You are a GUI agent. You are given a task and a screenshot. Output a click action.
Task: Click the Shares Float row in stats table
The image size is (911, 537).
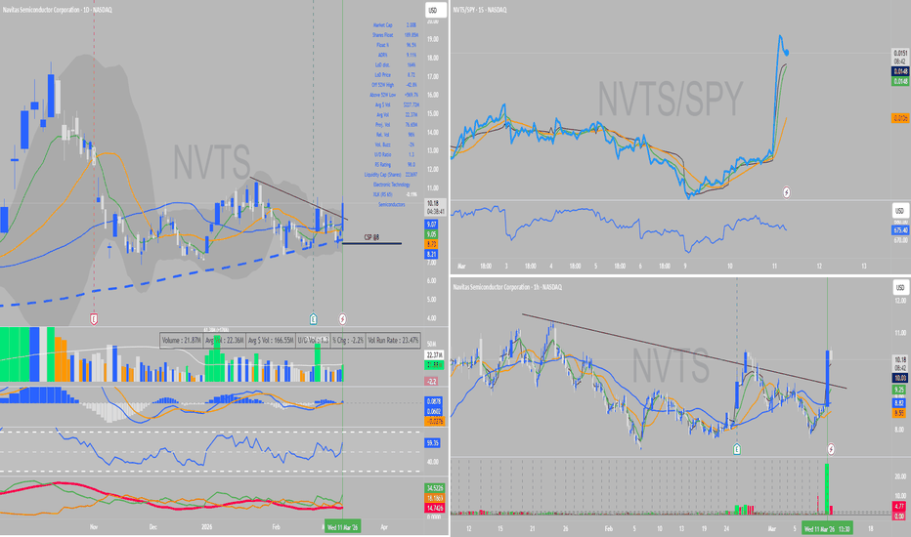395,35
